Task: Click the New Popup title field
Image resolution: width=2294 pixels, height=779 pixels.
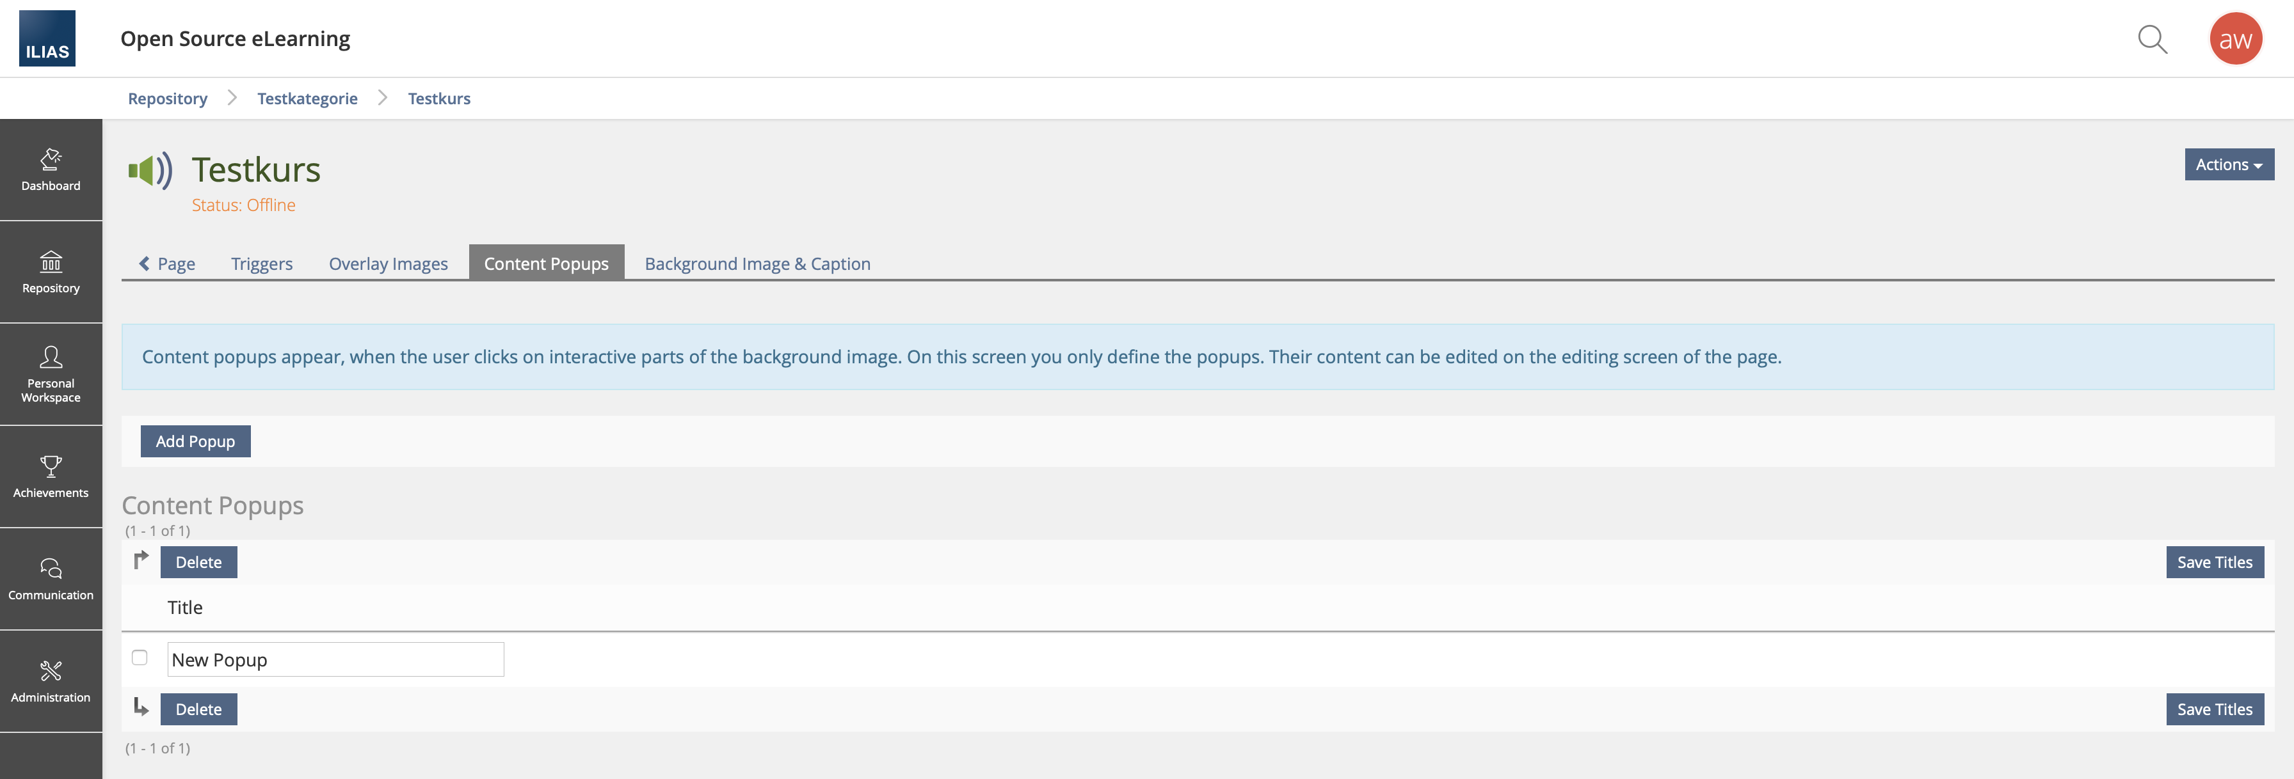Action: [336, 659]
